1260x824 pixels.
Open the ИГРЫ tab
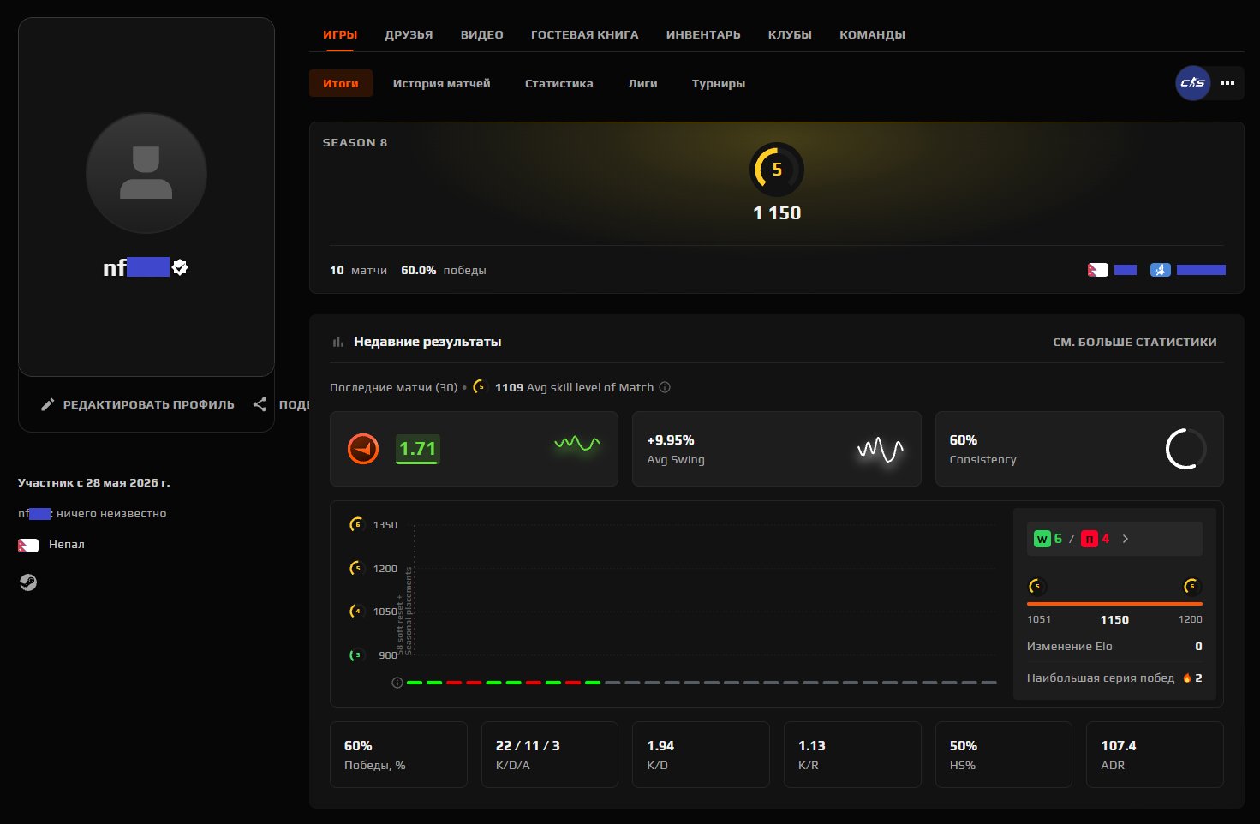[x=339, y=35]
